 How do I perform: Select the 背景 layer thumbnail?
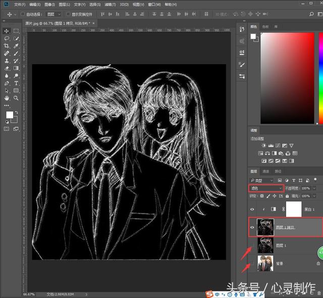point(265,263)
